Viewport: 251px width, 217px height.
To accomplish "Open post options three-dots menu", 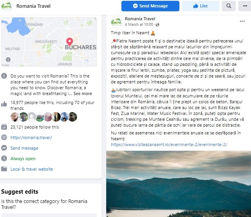I will point(242,21).
